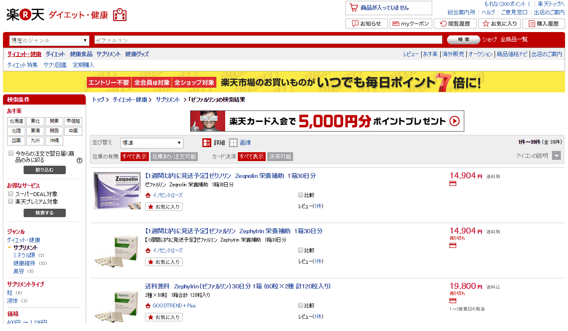This screenshot has width=568, height=331.
Task: Open Zeqnolin product thumbnail
Action: click(x=117, y=191)
